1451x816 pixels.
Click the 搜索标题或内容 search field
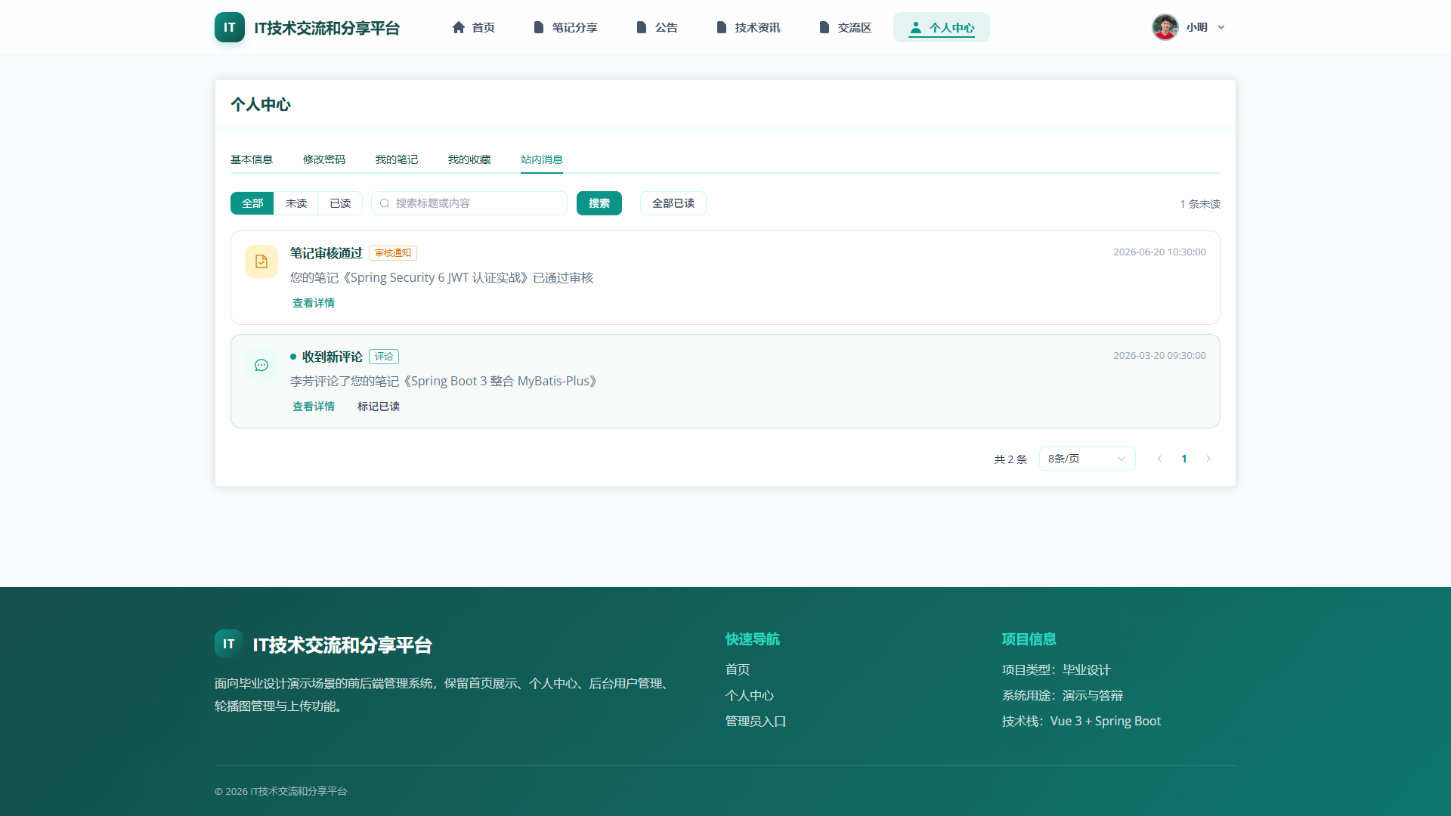(469, 203)
